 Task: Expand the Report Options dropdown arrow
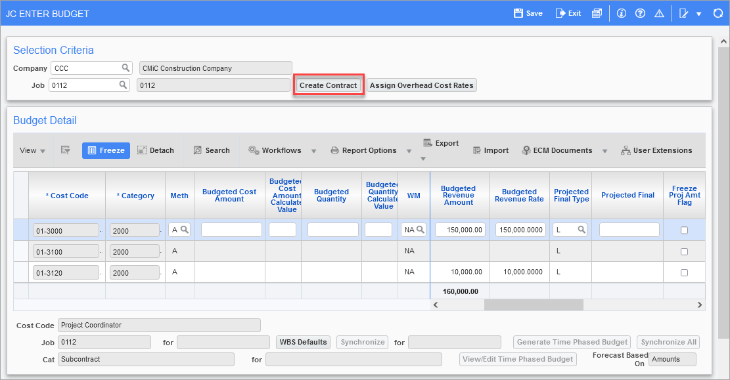(x=409, y=151)
